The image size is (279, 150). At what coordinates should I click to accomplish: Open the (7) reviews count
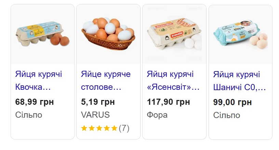pyautogui.click(x=124, y=128)
